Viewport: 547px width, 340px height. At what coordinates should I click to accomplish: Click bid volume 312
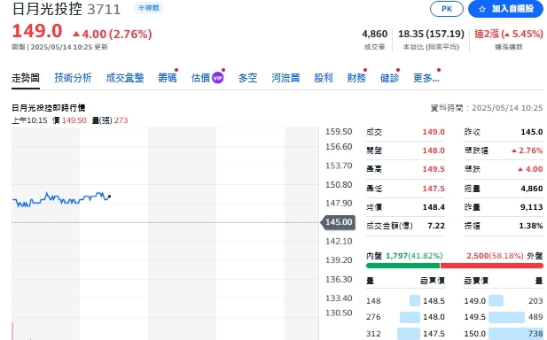tap(373, 334)
